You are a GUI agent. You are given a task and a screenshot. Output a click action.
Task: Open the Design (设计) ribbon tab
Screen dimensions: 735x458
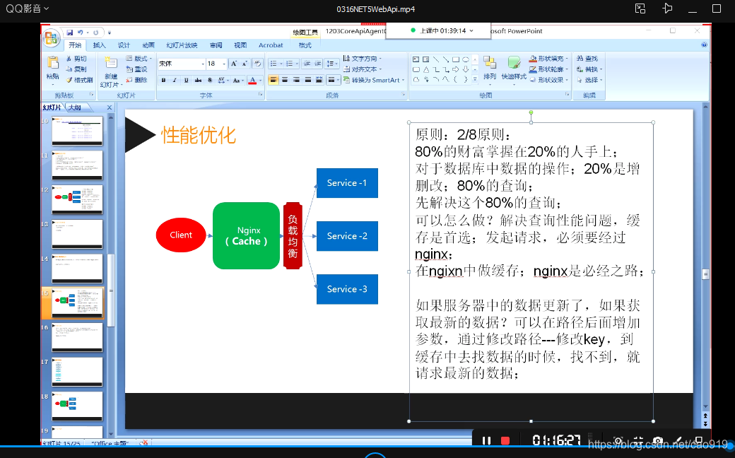point(124,45)
